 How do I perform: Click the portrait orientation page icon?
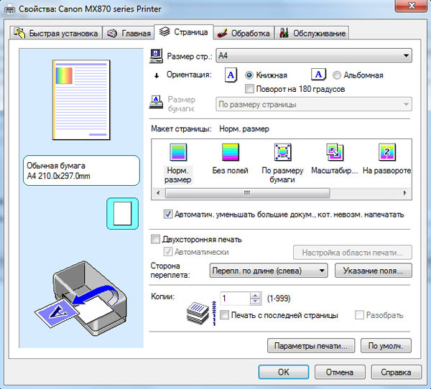coord(231,75)
